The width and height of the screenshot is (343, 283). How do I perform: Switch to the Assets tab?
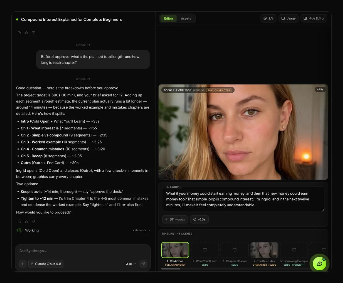click(x=186, y=18)
